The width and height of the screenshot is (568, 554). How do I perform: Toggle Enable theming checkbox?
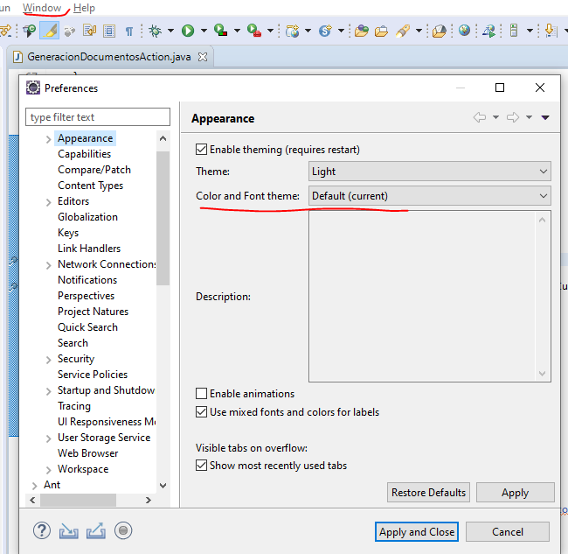(201, 150)
